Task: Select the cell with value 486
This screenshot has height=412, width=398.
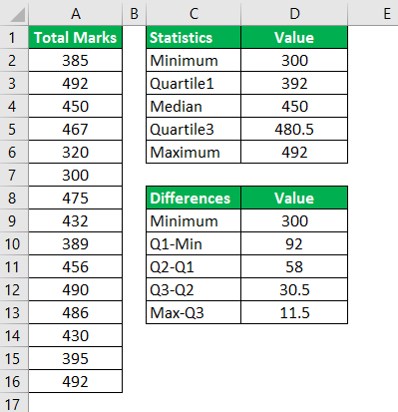Action: (x=76, y=312)
